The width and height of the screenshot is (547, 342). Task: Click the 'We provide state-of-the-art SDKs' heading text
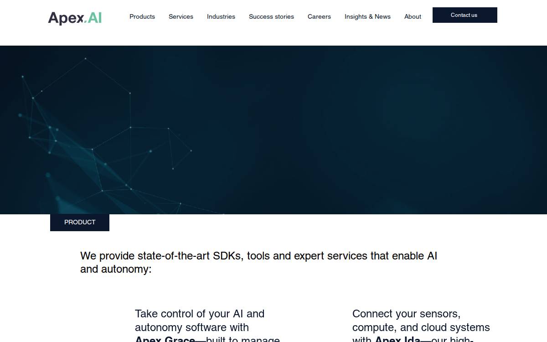[258, 262]
